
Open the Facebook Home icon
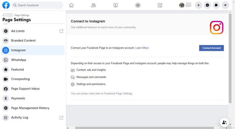point(71,5)
